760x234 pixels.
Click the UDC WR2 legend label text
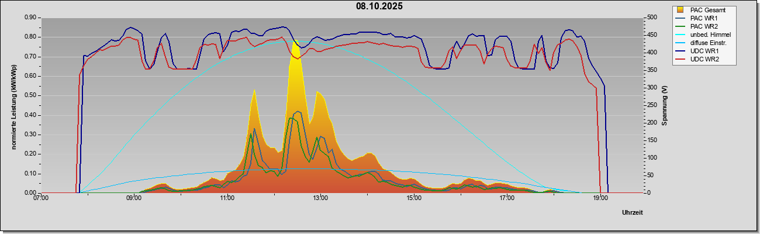pyautogui.click(x=705, y=59)
